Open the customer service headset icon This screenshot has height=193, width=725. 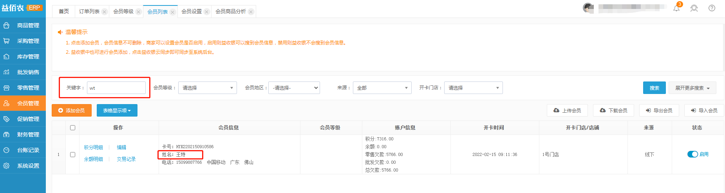click(x=694, y=8)
